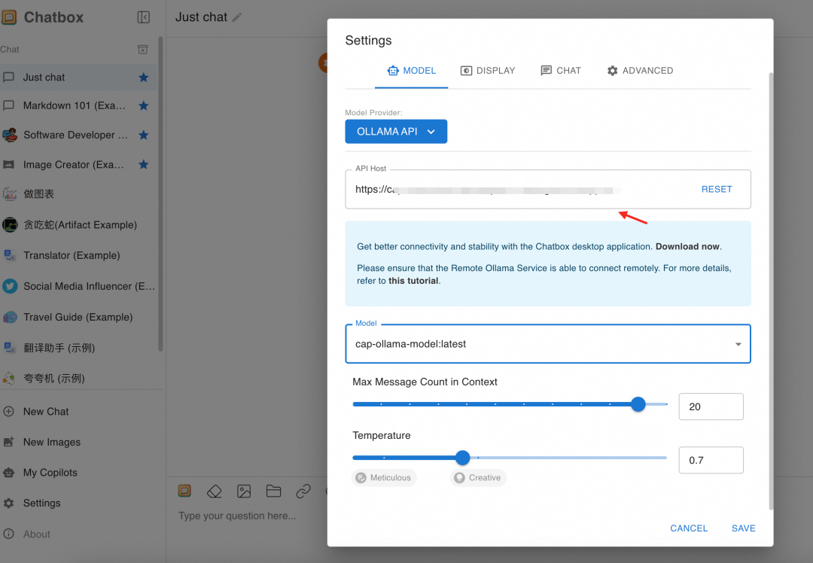Viewport: 813px width, 563px height.
Task: Collapse the sidebar with the panel icon
Action: point(144,17)
